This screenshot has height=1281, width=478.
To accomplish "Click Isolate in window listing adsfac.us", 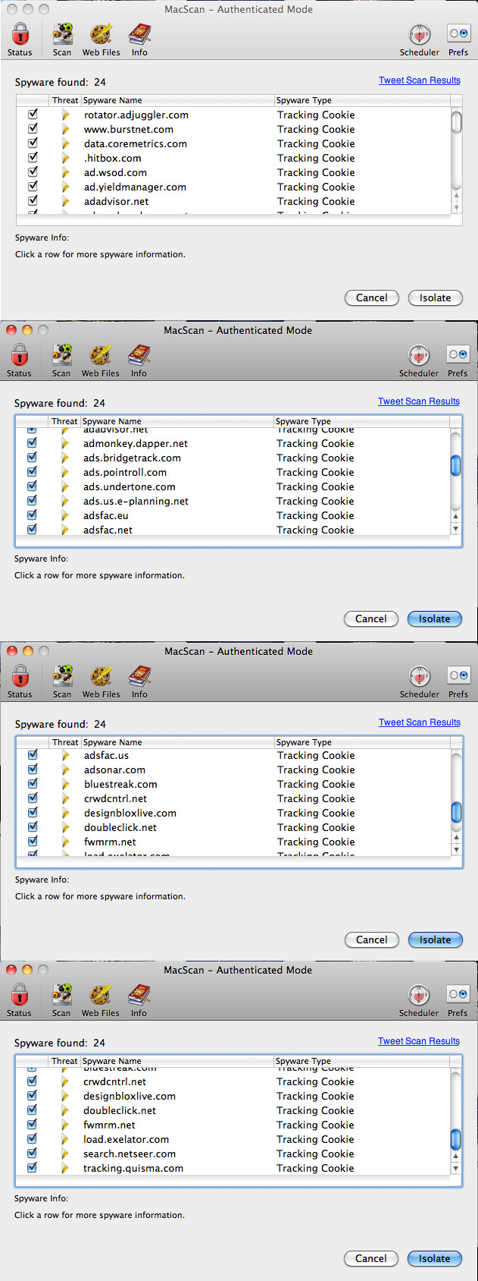I will click(x=436, y=940).
